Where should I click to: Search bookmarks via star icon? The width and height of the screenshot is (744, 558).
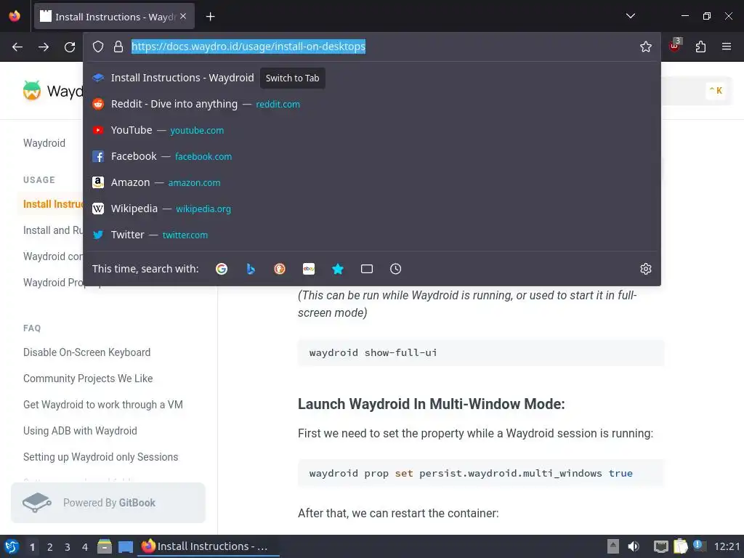click(x=338, y=269)
